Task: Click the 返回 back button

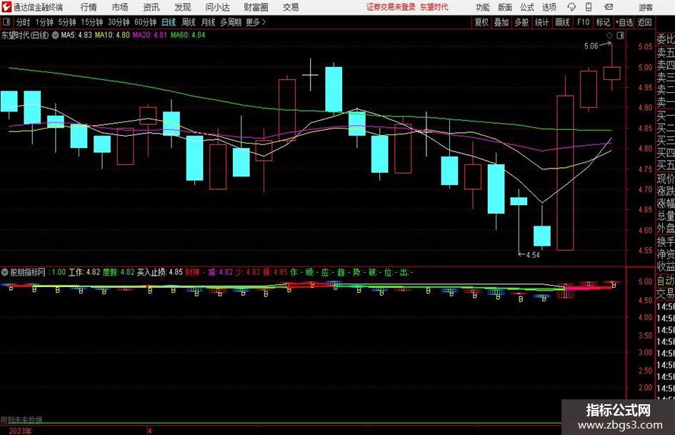Action: point(644,22)
